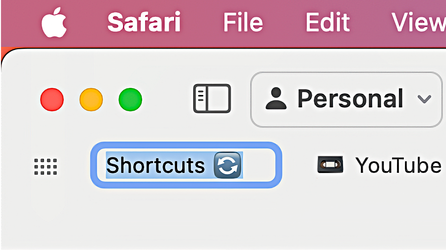Expand the chevron next to Personal
The width and height of the screenshot is (446, 250).
424,99
